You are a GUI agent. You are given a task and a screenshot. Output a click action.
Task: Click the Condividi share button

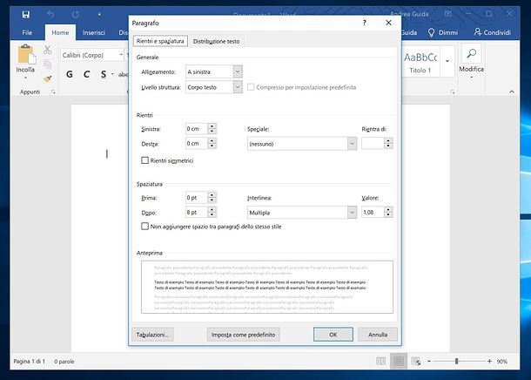click(493, 32)
